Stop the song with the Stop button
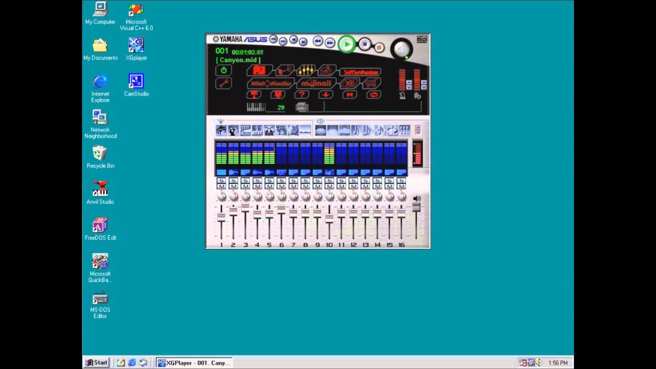The width and height of the screenshot is (656, 369). [365, 44]
